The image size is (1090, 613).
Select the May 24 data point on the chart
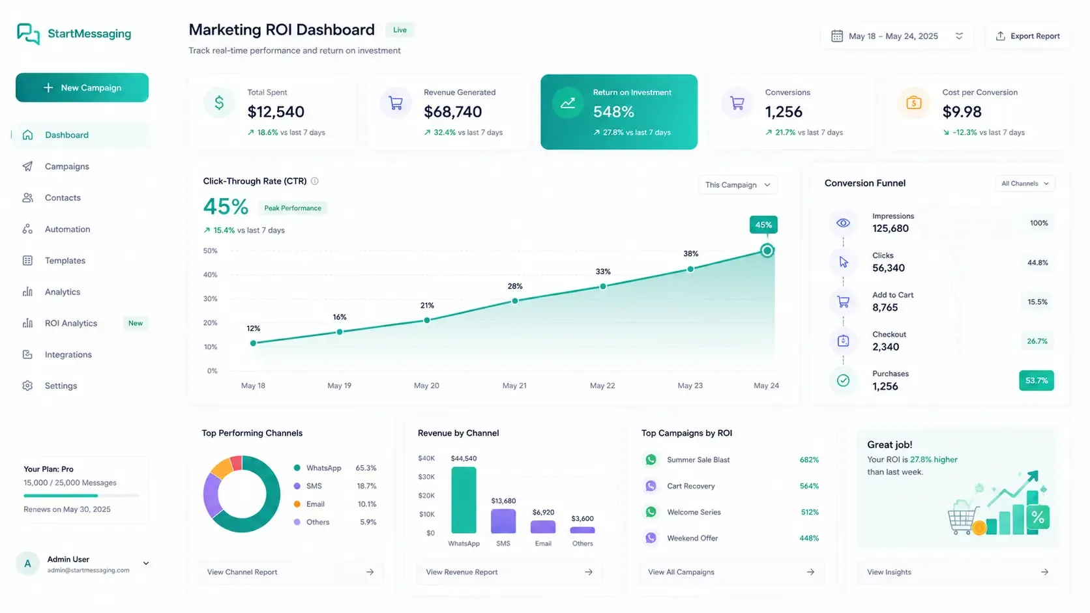[767, 251]
